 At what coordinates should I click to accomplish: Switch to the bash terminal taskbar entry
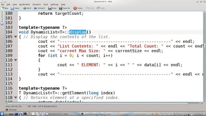coord(97,114)
